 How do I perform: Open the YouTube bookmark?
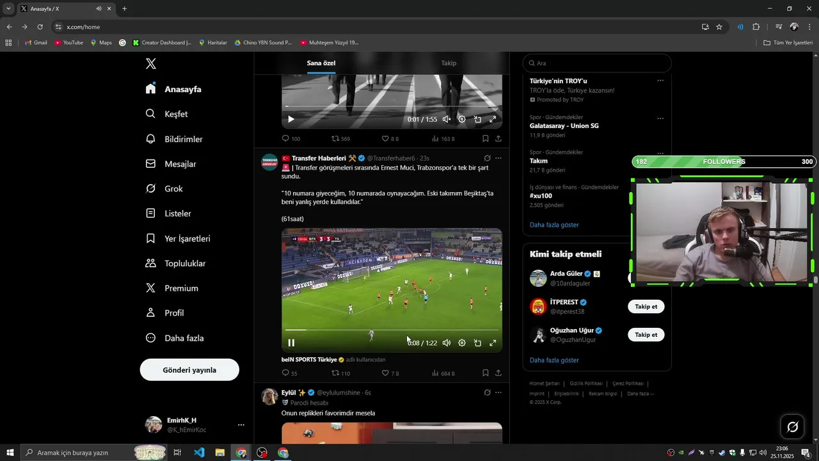coord(69,43)
